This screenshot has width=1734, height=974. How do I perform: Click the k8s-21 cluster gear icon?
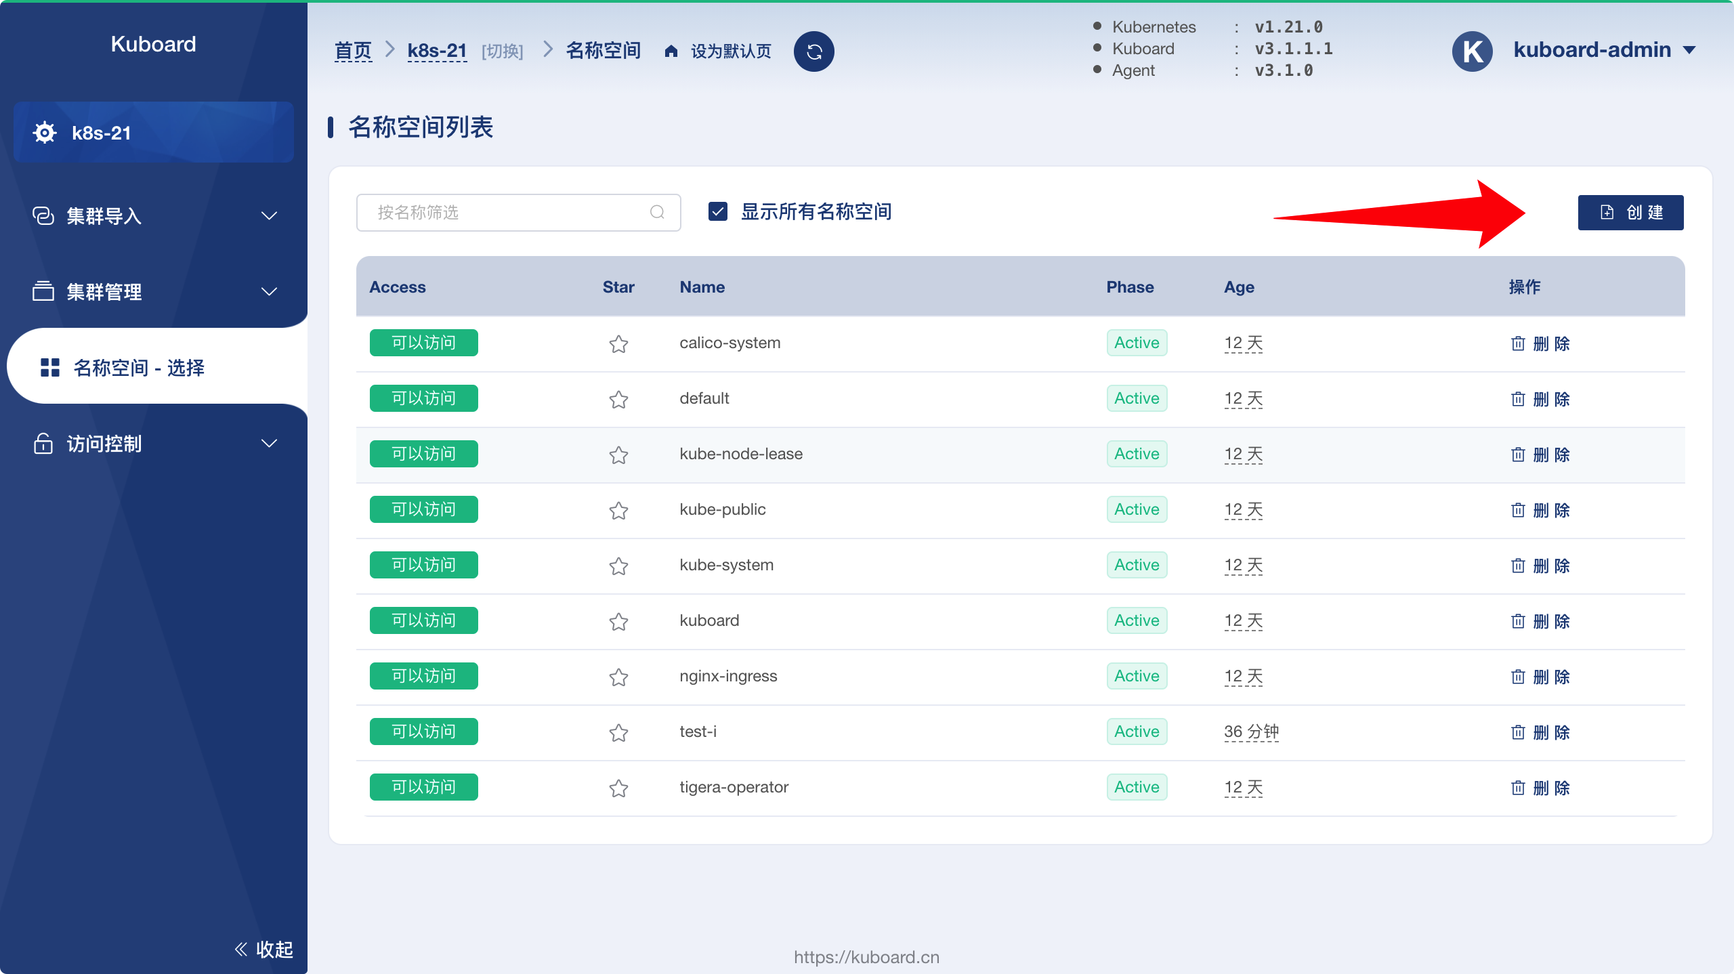45,133
